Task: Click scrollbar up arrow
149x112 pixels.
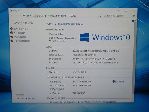Action: [136, 21]
